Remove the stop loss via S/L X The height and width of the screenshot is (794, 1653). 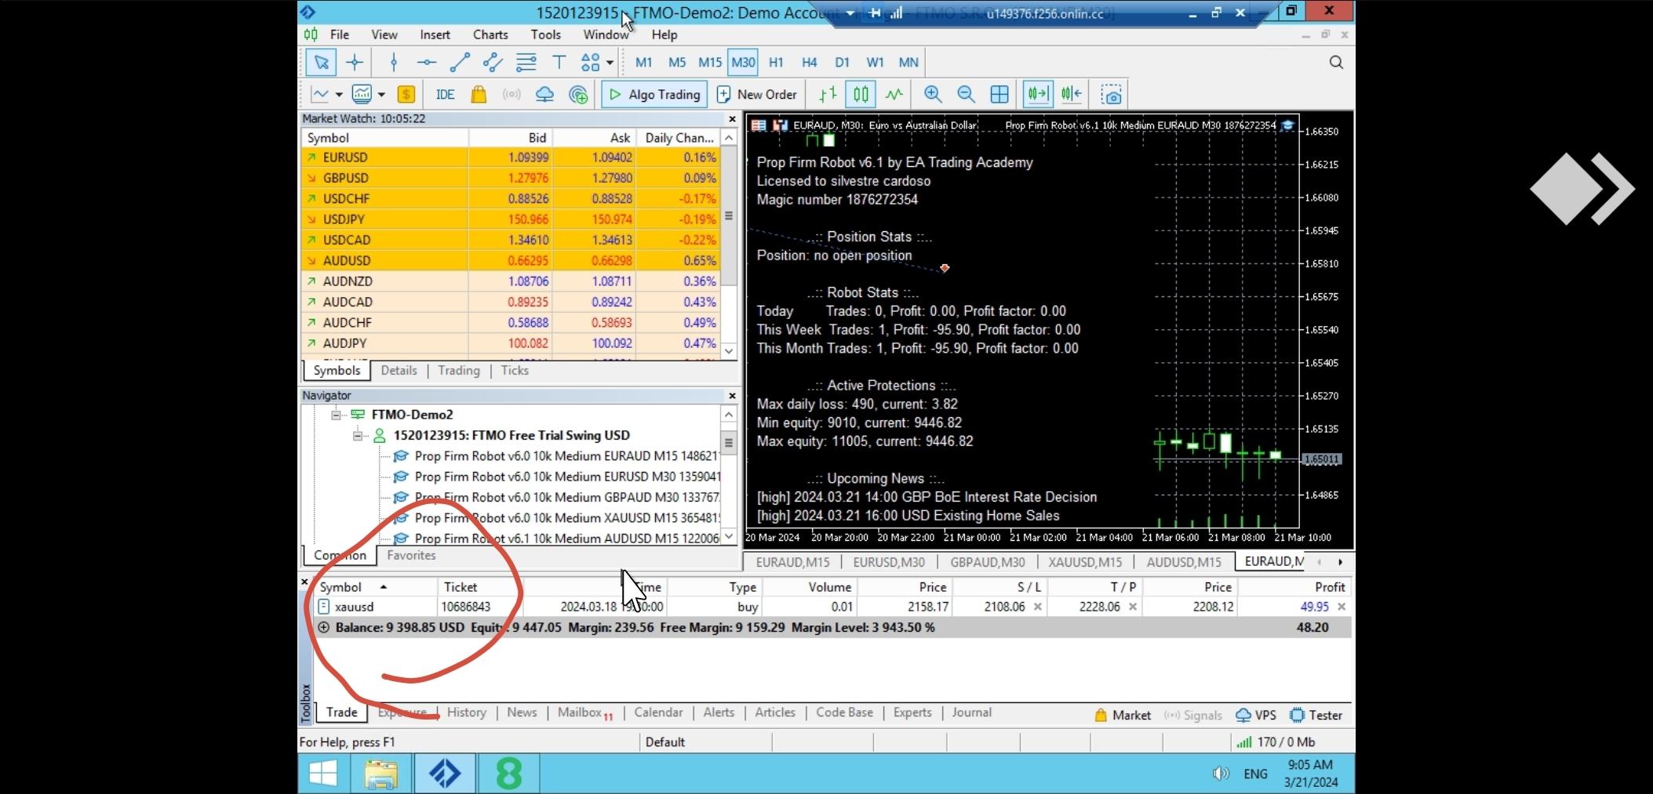1038,607
